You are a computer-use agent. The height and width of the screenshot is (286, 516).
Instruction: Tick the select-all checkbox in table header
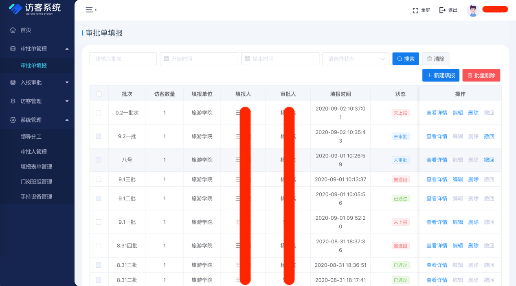click(99, 94)
